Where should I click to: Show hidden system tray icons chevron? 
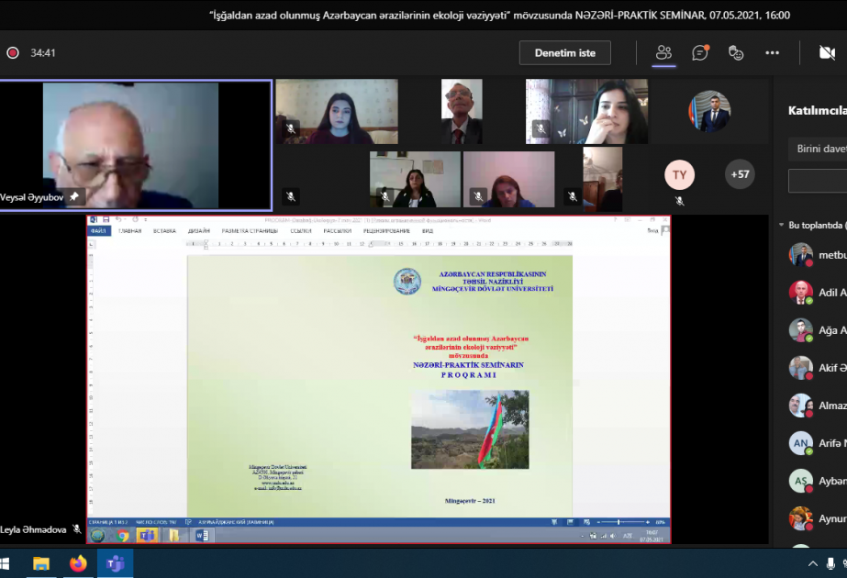pos(812,564)
